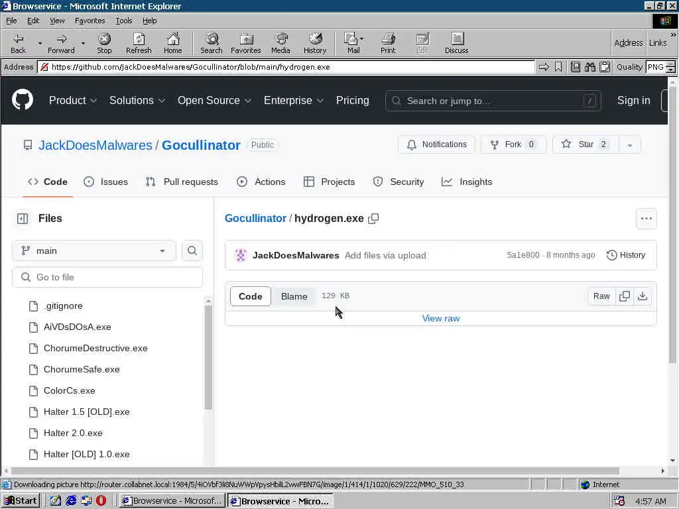Open ChorumeDestructive.exe in file list
Screen dimensions: 679x509
pos(95,348)
